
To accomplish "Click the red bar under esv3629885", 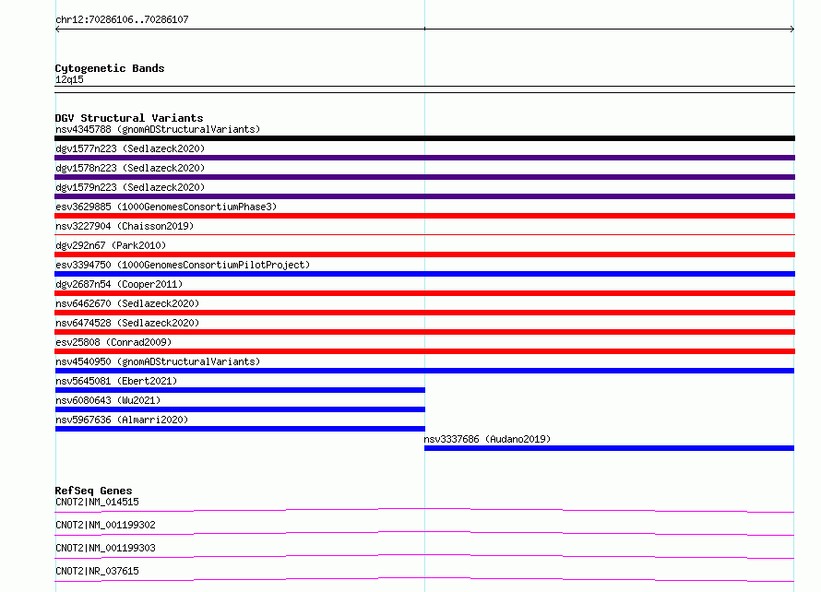I will 424,216.
